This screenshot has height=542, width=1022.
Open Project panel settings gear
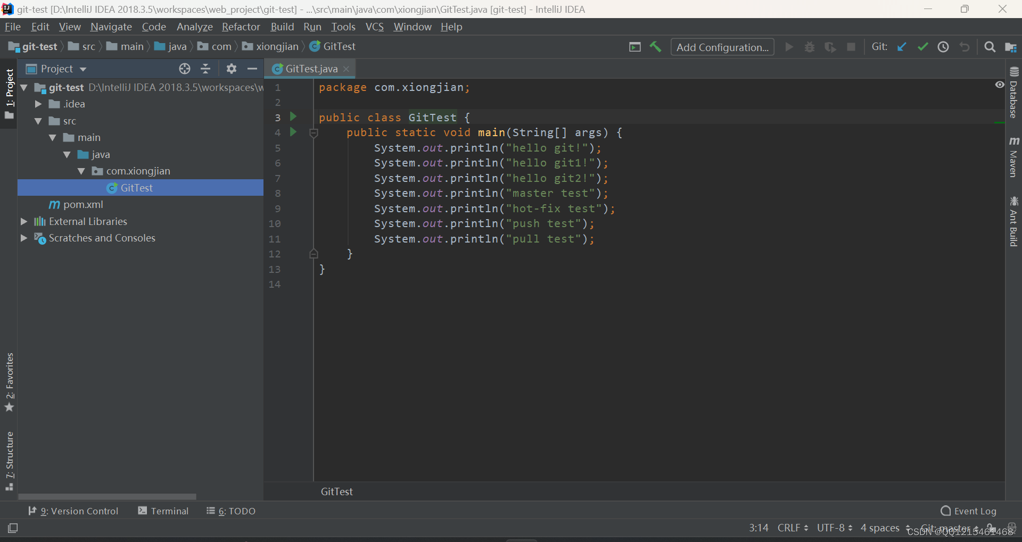[x=231, y=69]
